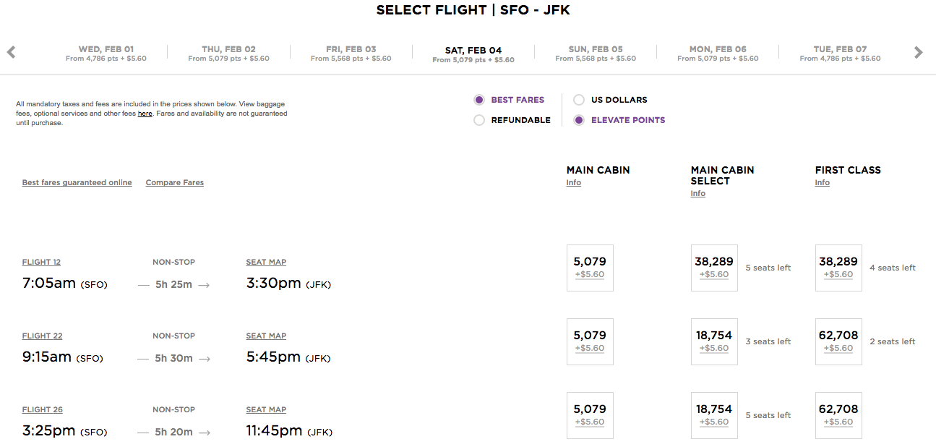
Task: Open the Compare Fares link
Action: pyautogui.click(x=174, y=183)
